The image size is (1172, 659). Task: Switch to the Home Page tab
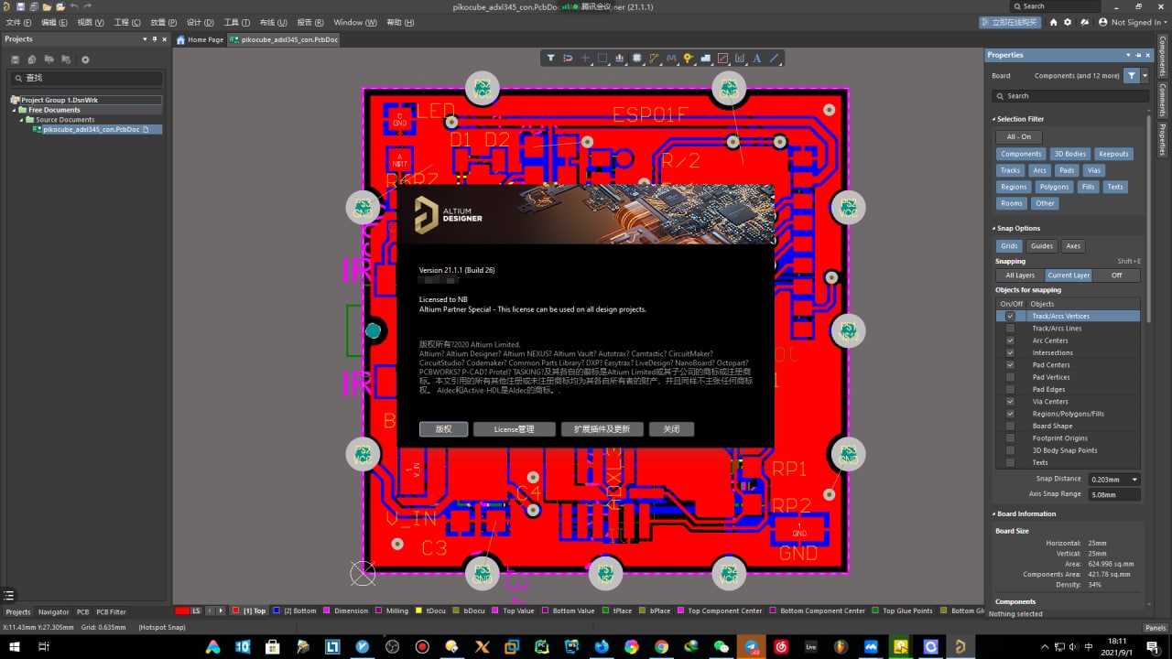tap(200, 39)
